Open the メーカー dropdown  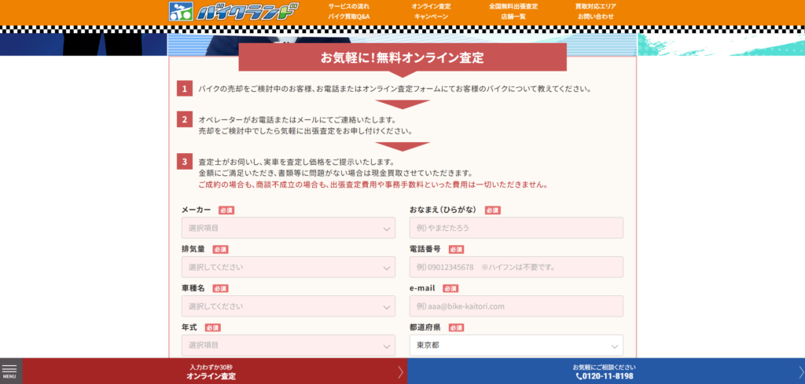pos(289,228)
